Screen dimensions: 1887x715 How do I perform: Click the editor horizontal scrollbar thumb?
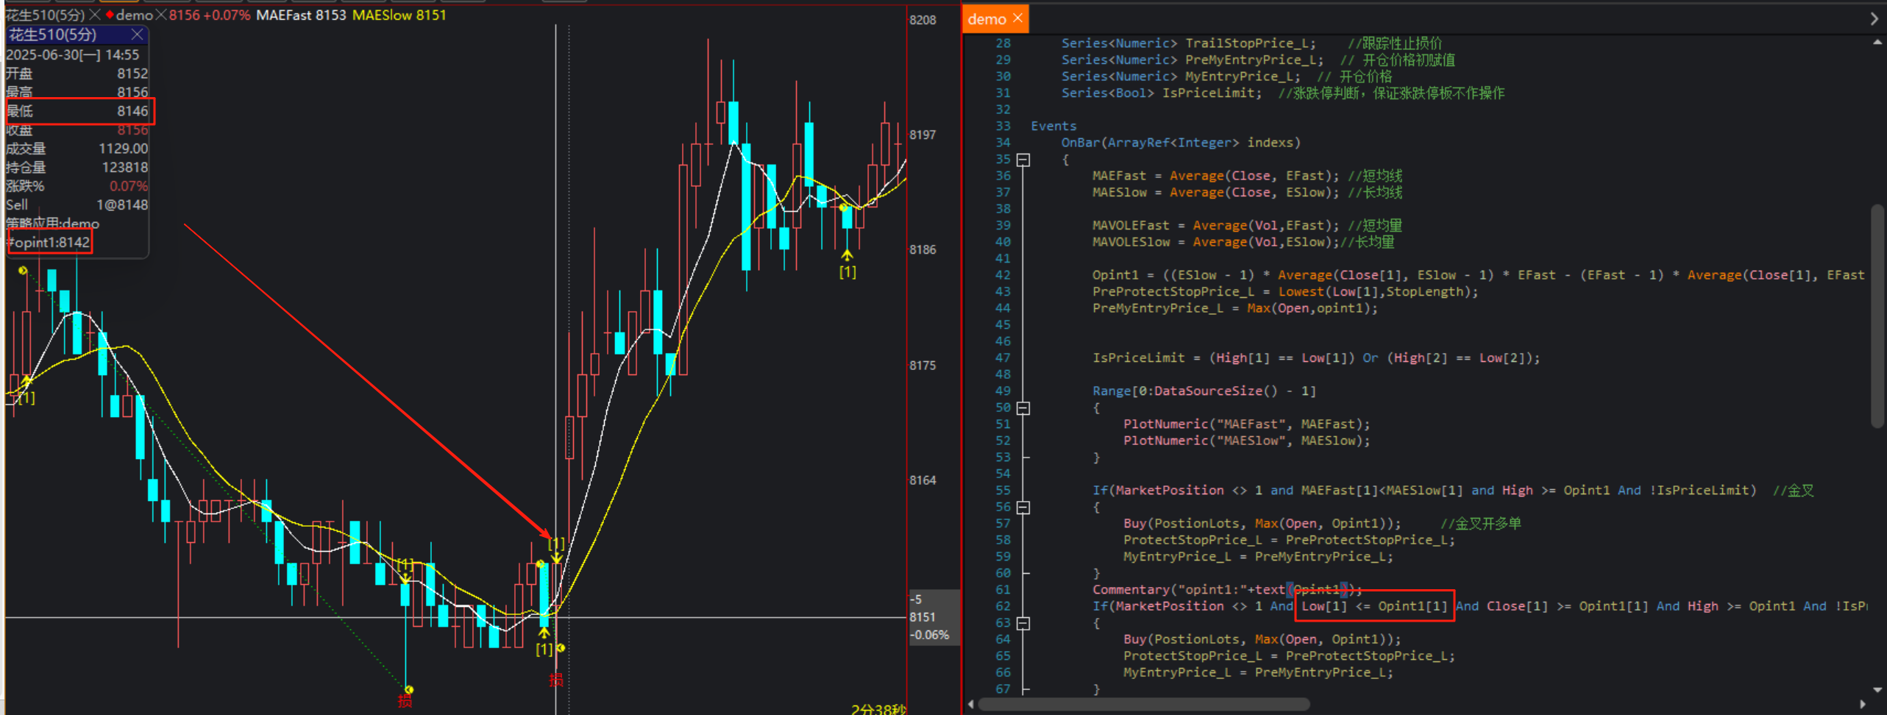coord(1144,705)
